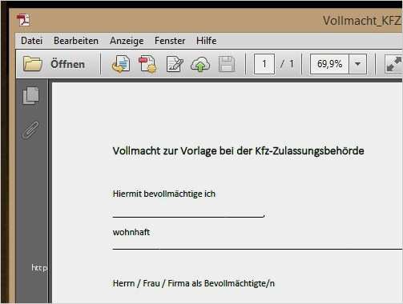Expand the zoom level dropdown arrow
The height and width of the screenshot is (304, 403).
pyautogui.click(x=357, y=64)
